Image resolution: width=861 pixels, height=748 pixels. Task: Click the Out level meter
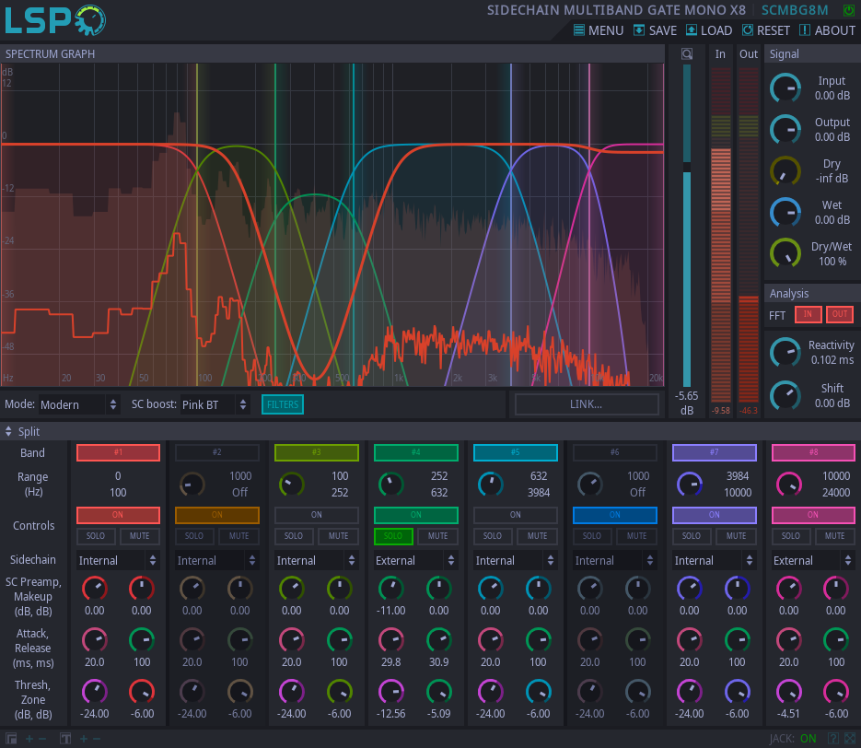tap(748, 235)
